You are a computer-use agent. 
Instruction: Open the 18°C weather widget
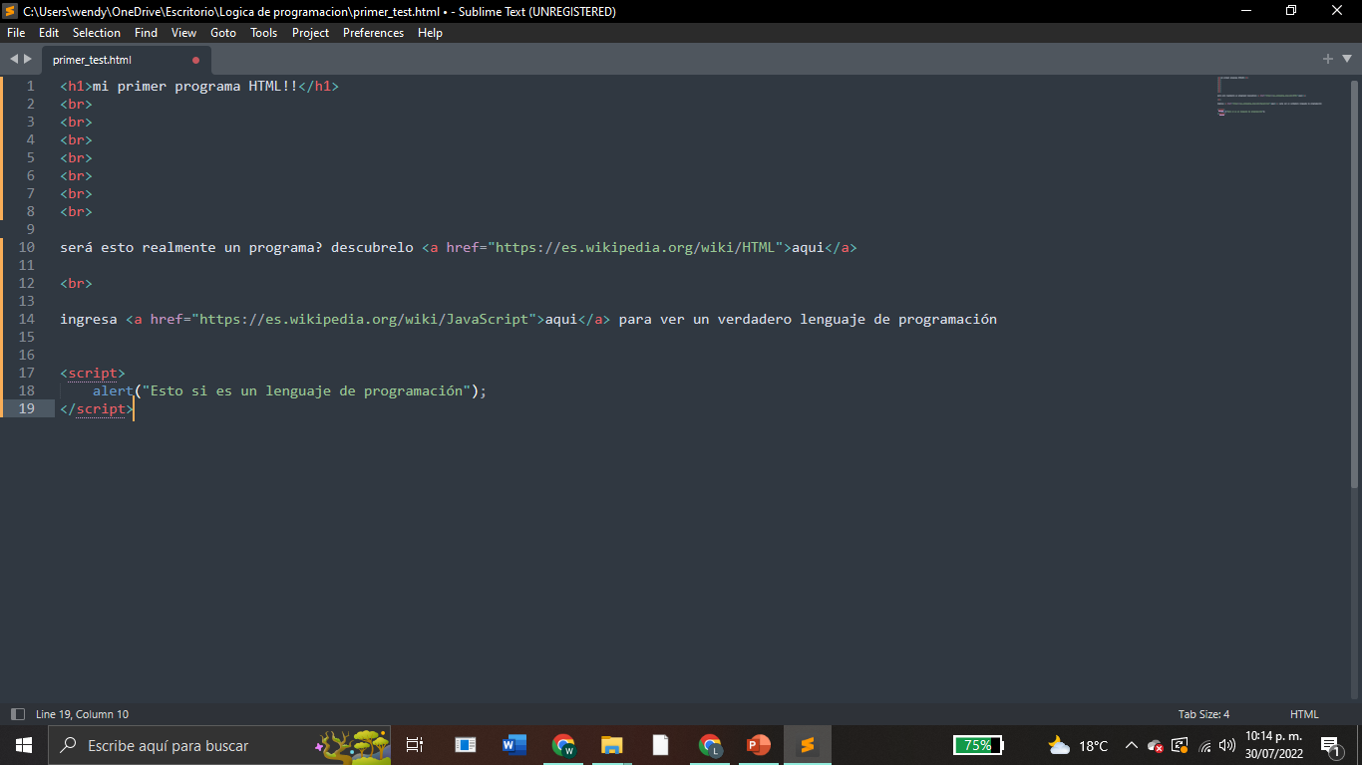point(1078,745)
